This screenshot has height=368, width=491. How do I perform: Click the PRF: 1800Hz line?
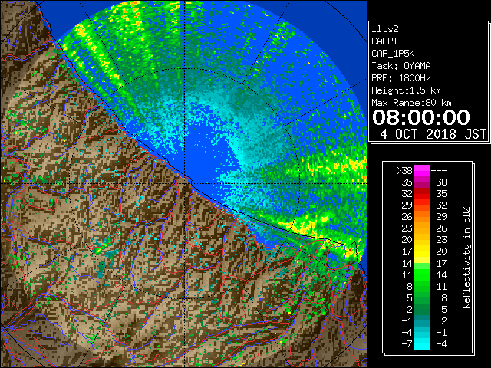click(401, 78)
